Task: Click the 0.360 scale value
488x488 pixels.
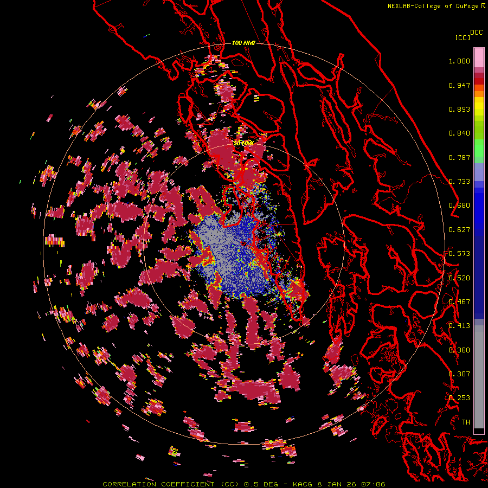Action: click(459, 350)
